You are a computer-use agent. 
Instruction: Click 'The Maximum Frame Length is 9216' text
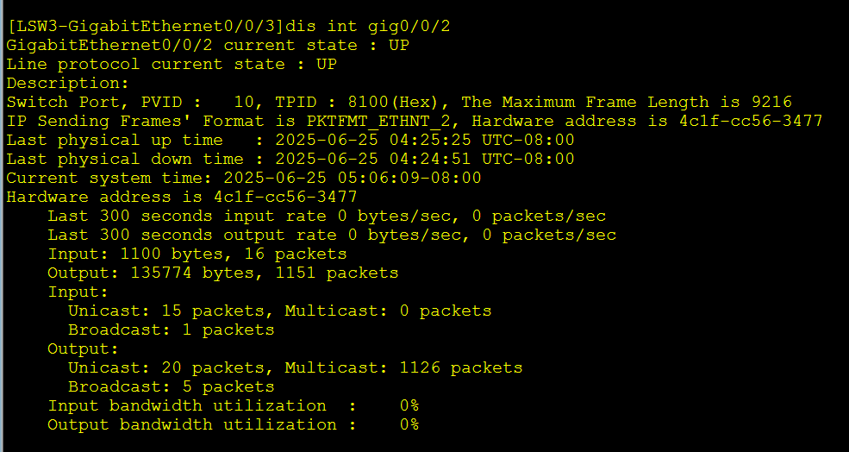pos(627,103)
